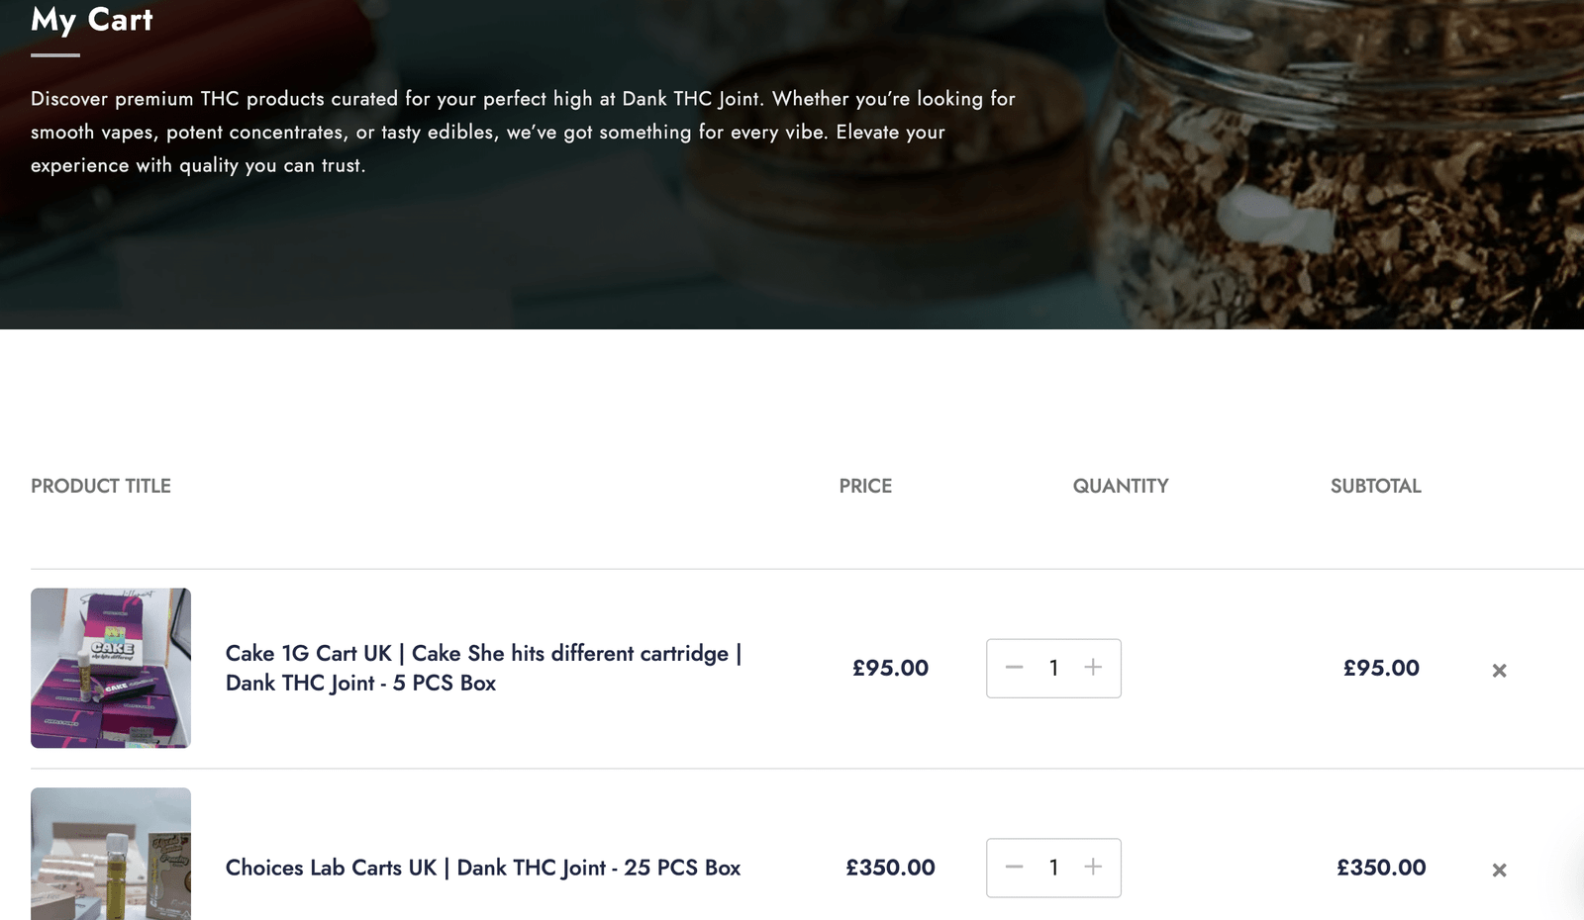This screenshot has width=1584, height=920.
Task: Click the QUANTITY column header
Action: (1121, 486)
